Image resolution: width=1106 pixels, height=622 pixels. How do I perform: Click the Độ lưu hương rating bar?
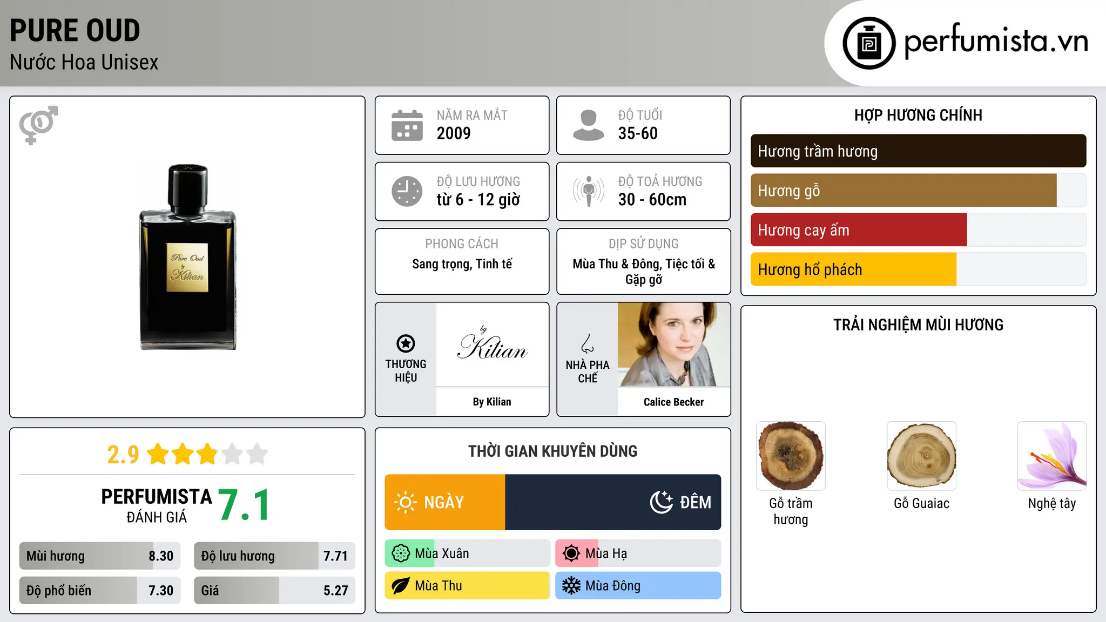[x=274, y=556]
